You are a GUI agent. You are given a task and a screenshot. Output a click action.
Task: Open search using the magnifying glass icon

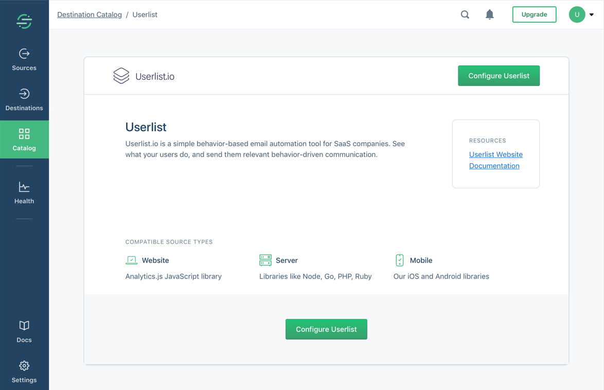[x=465, y=14]
